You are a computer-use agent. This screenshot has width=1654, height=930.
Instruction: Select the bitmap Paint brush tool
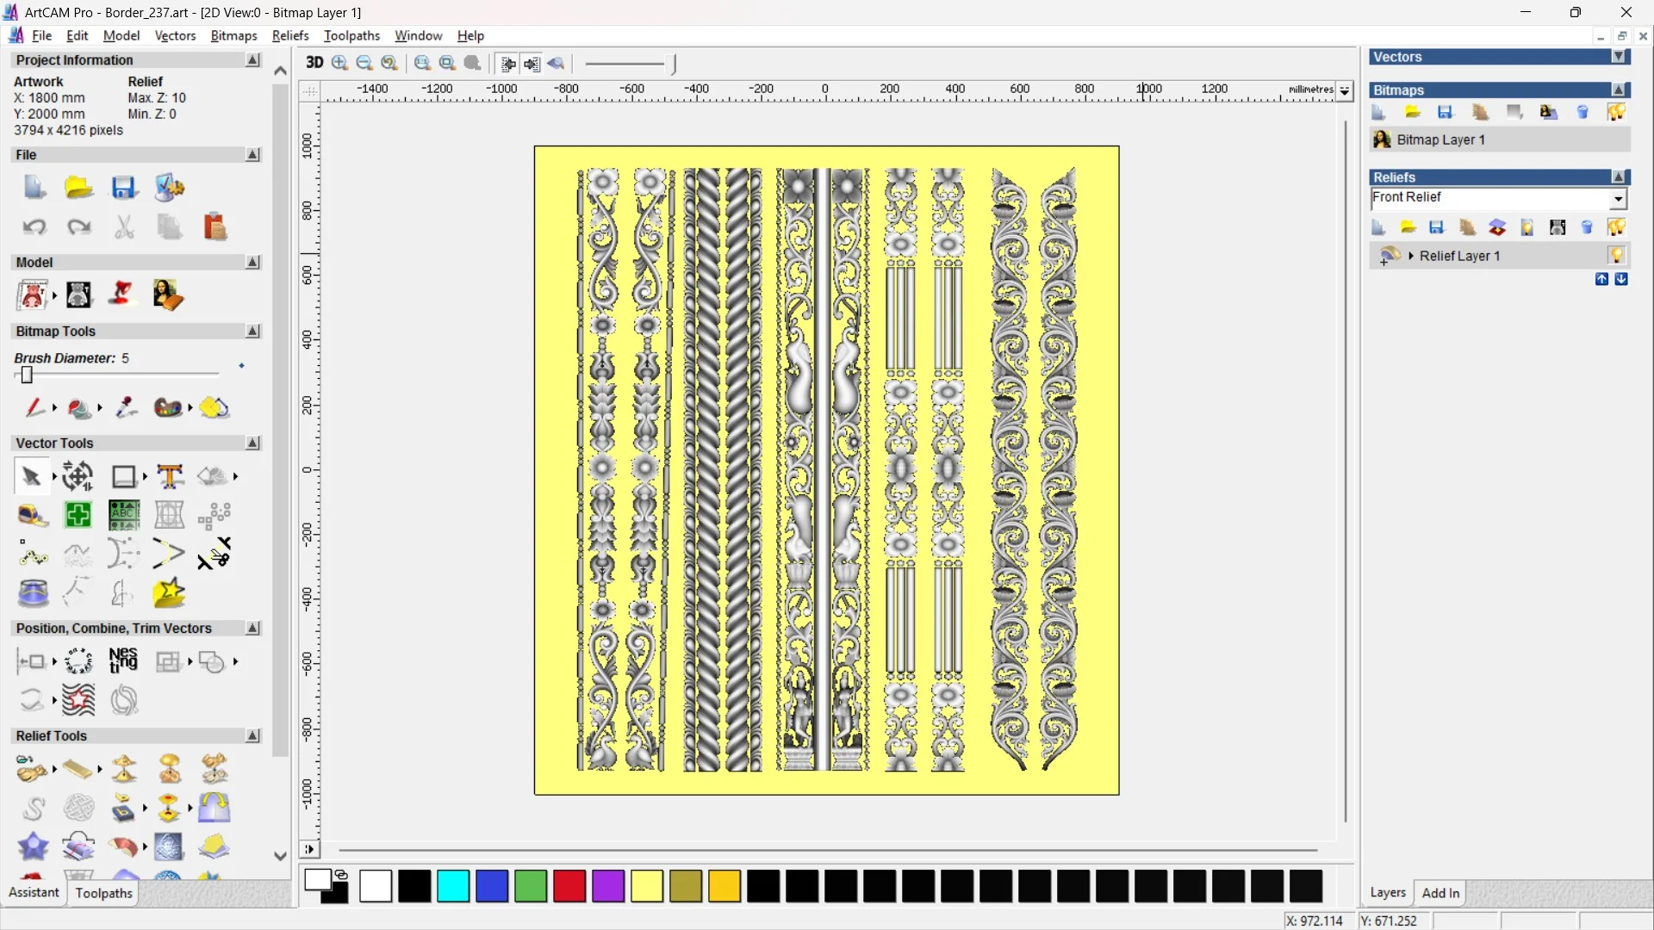[34, 407]
